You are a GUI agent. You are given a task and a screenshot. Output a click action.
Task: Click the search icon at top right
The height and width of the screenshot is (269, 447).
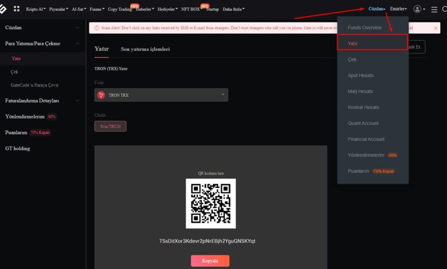tap(445, 9)
